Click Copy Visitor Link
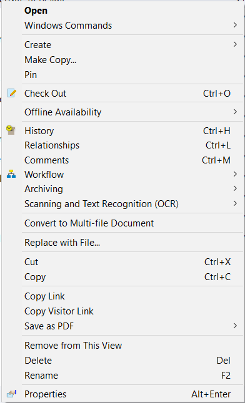 pos(122,311)
